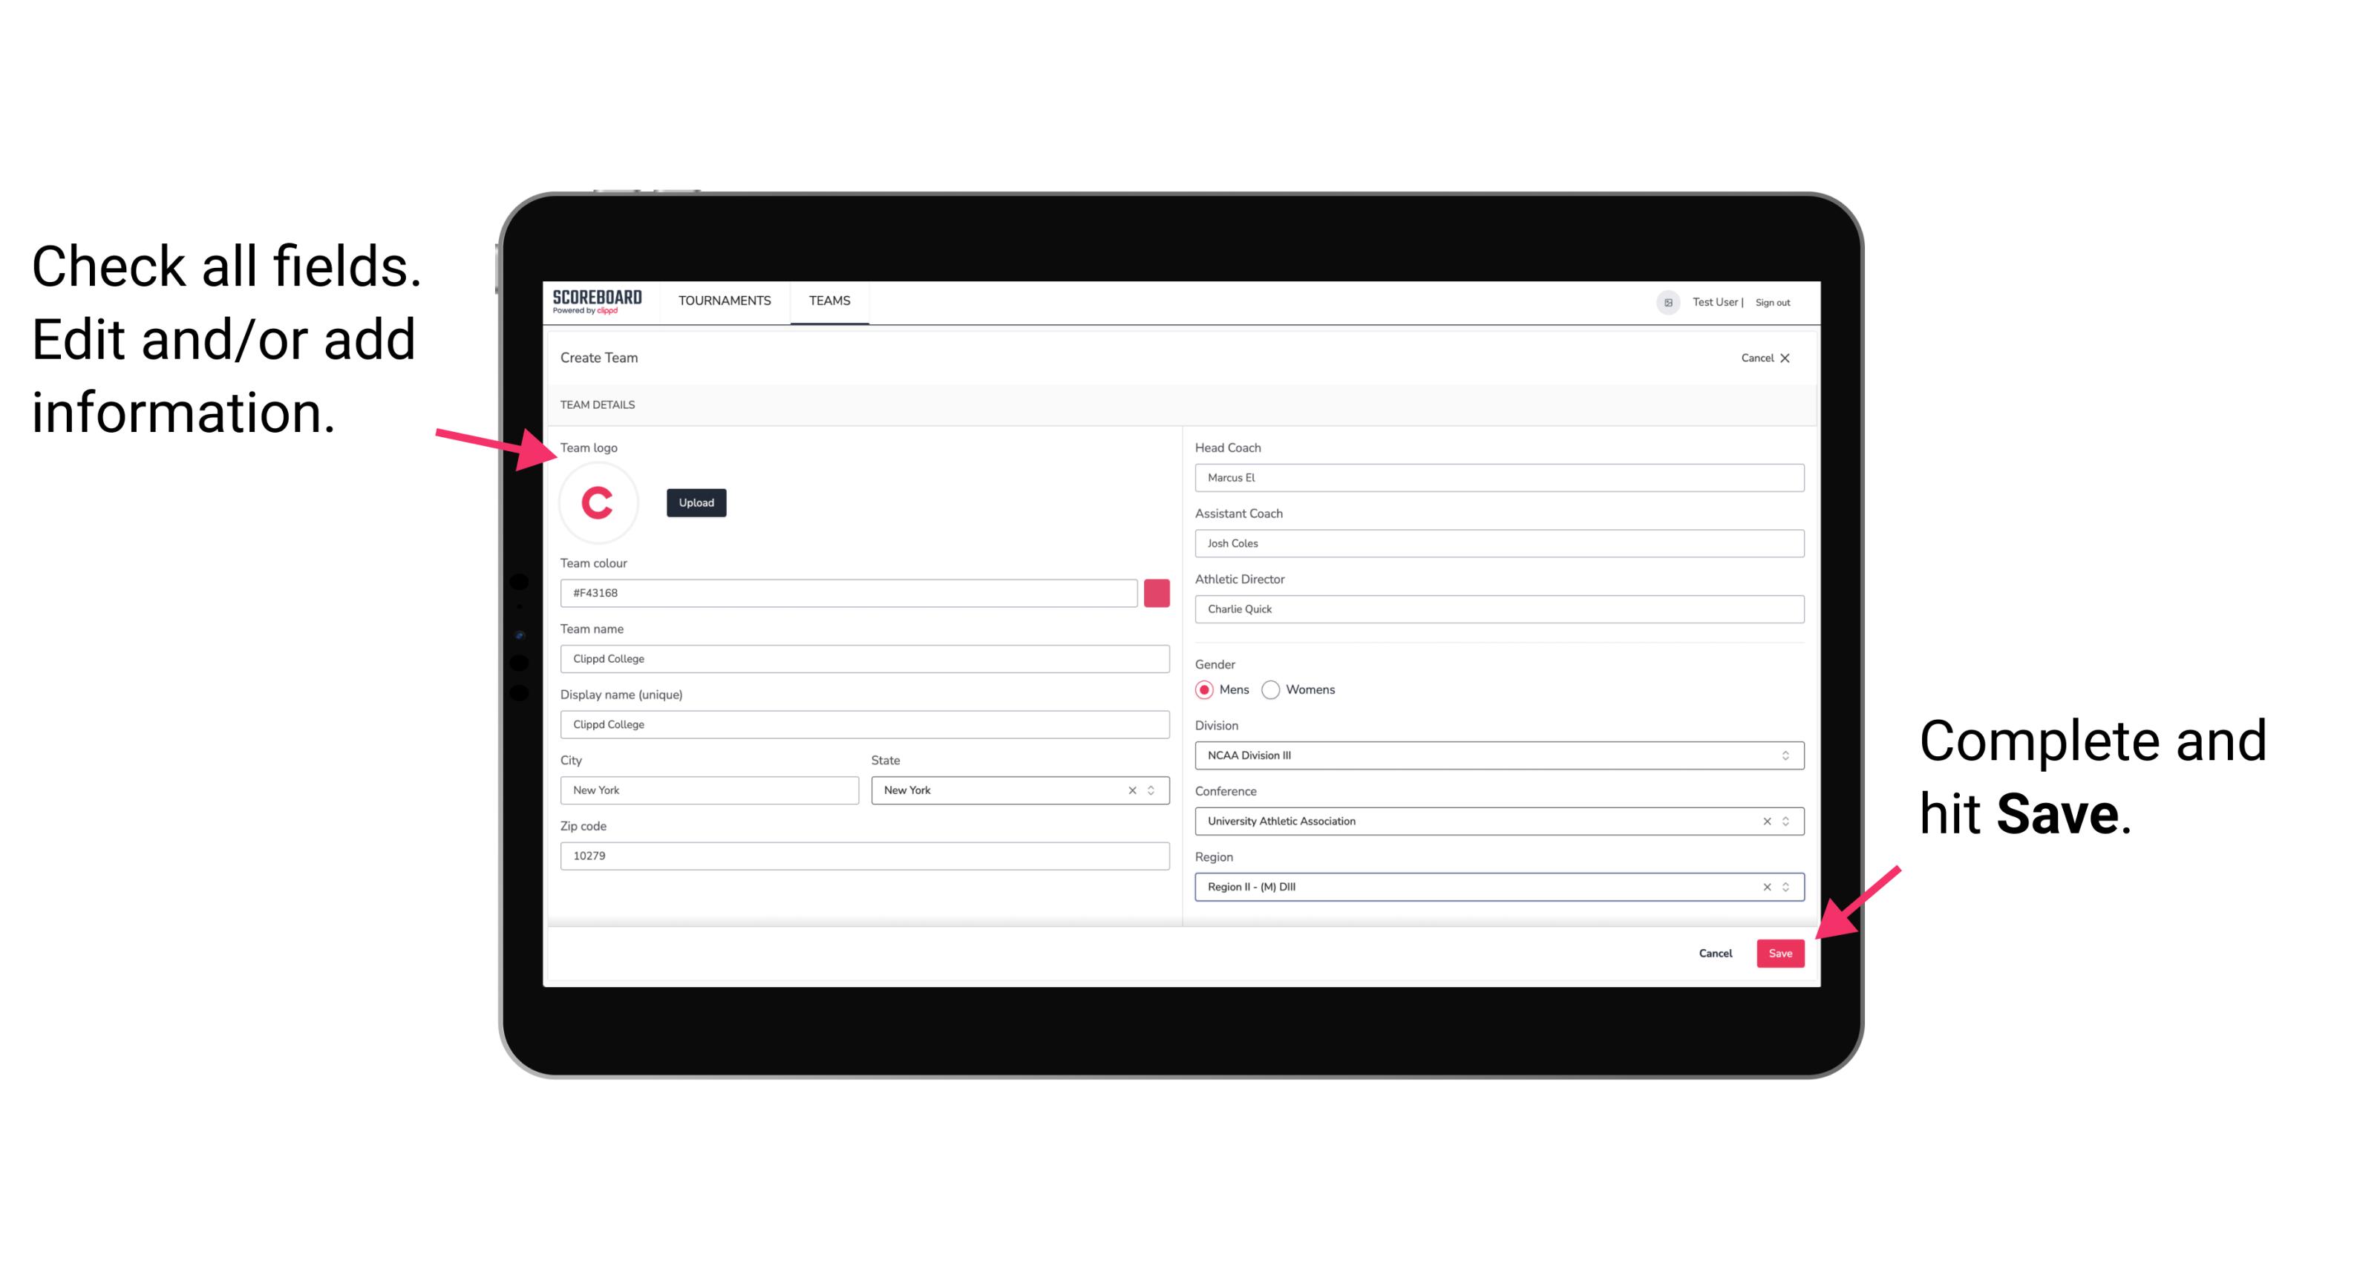Click the Upload button for team logo
This screenshot has height=1269, width=2360.
(x=697, y=502)
